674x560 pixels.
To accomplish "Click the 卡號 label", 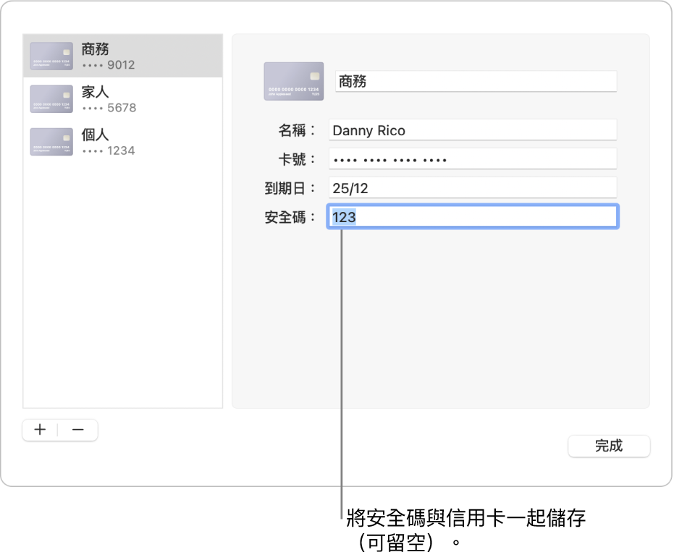I will pos(297,159).
